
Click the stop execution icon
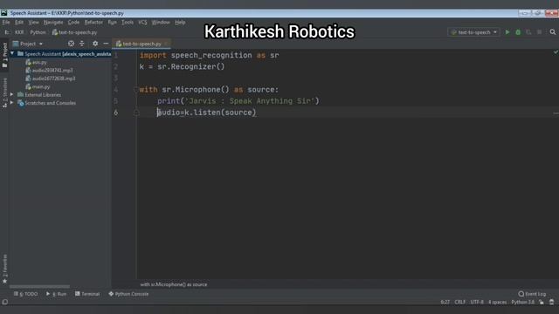[540, 32]
